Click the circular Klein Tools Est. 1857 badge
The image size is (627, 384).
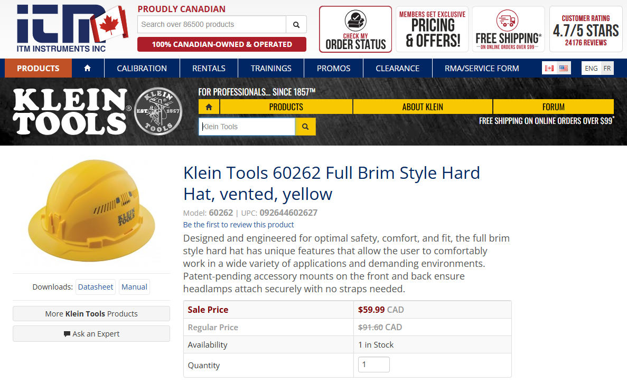tap(157, 110)
